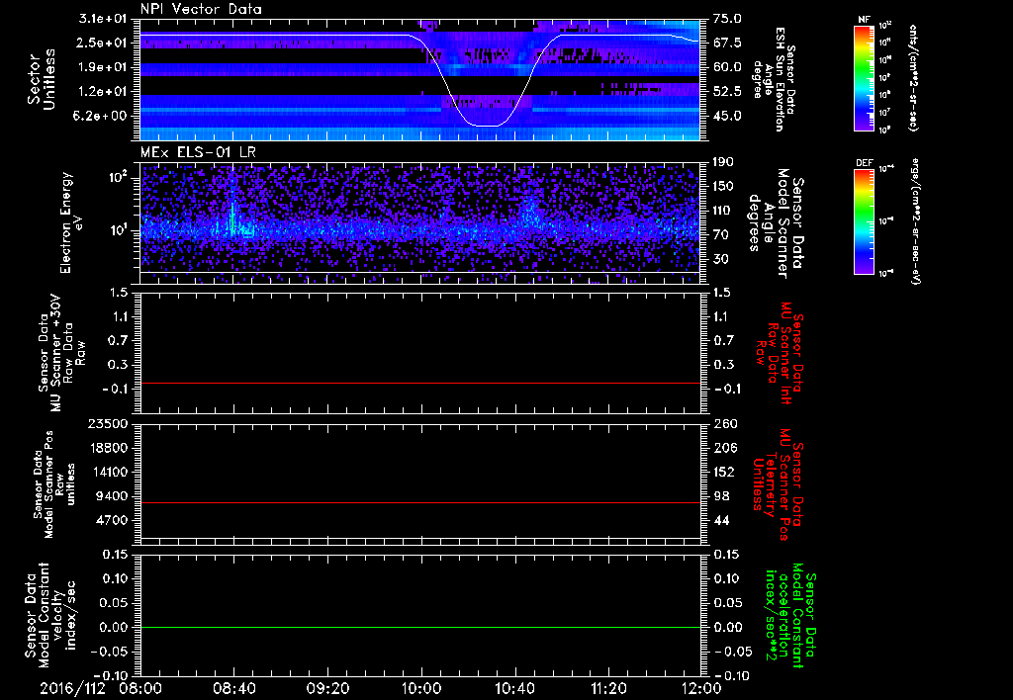Click the '30' scanner angle tick label
The height and width of the screenshot is (700, 1013).
[x=721, y=260]
